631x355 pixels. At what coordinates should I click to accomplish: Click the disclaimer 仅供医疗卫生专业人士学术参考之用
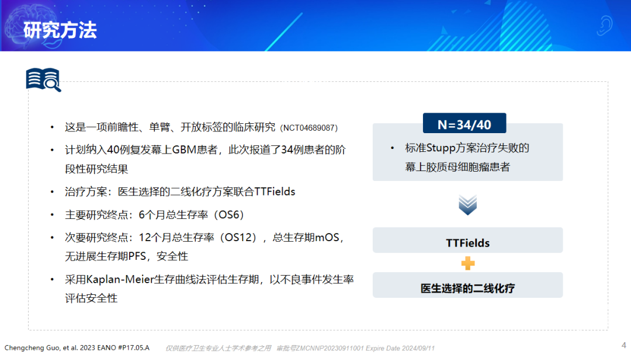click(x=219, y=348)
